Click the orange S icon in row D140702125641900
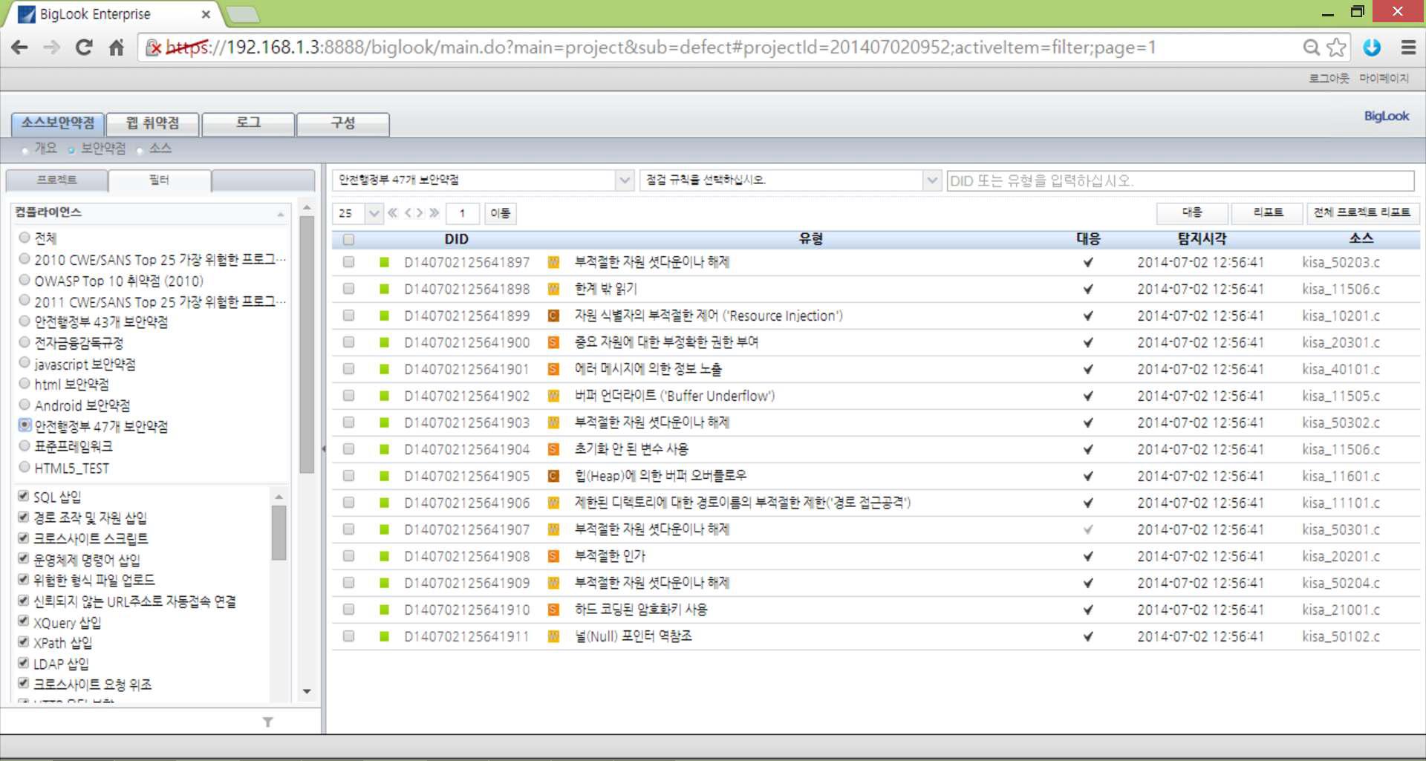Screen dimensions: 1426x761 point(553,342)
